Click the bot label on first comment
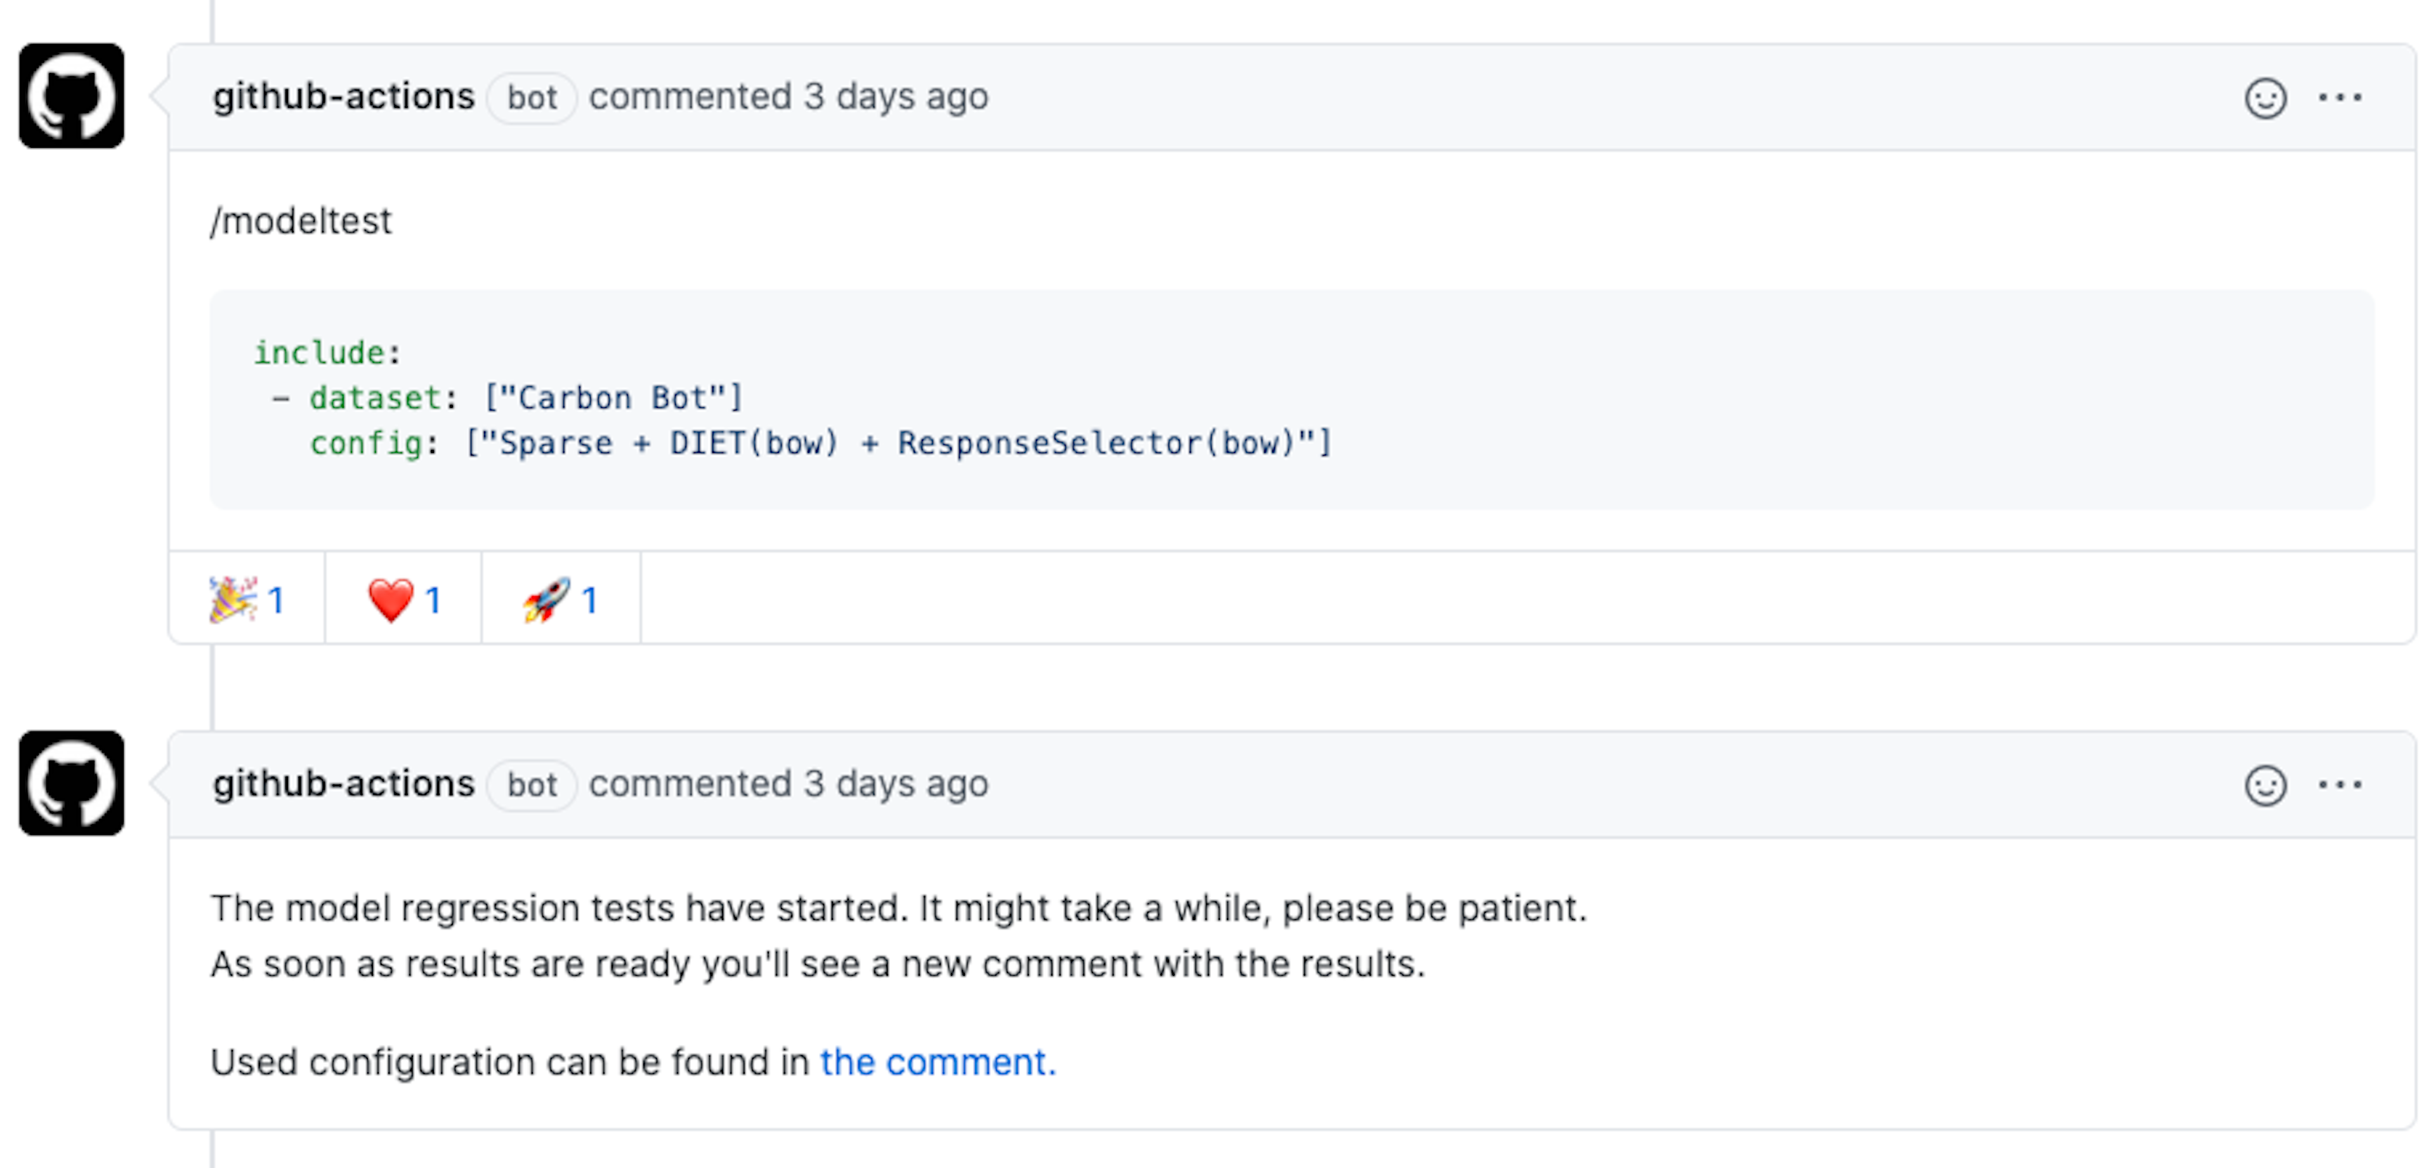 [x=532, y=98]
